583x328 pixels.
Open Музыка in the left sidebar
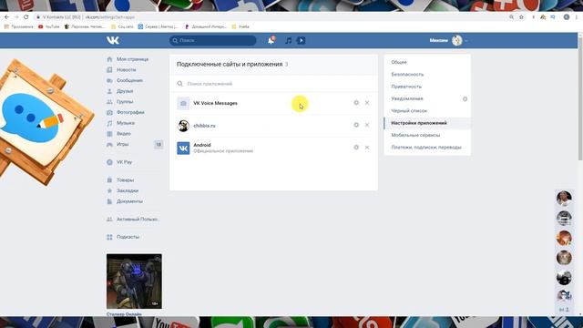(126, 123)
